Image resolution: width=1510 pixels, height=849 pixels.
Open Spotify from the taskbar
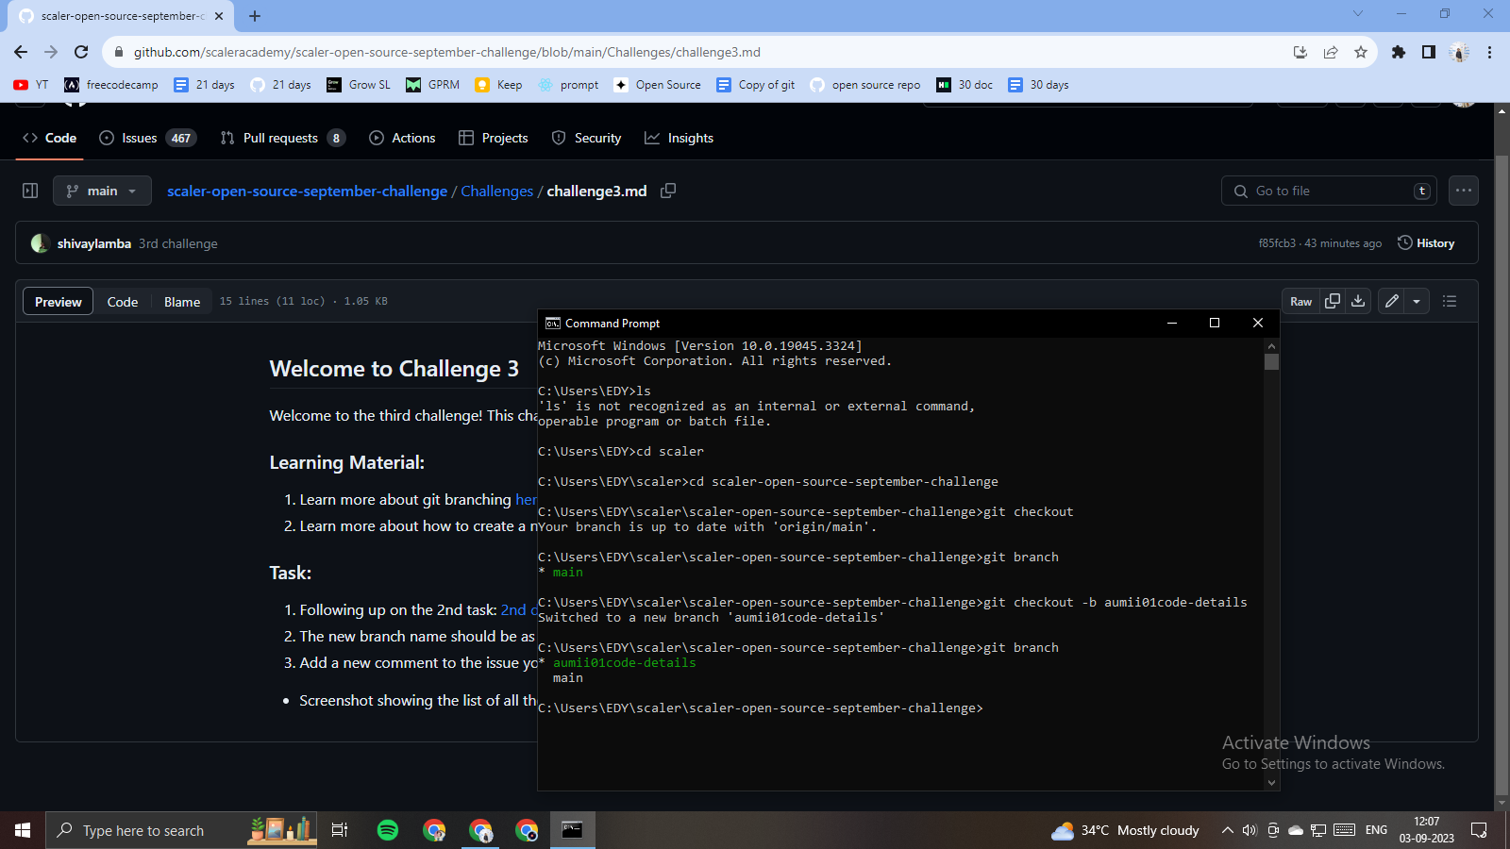pos(387,830)
